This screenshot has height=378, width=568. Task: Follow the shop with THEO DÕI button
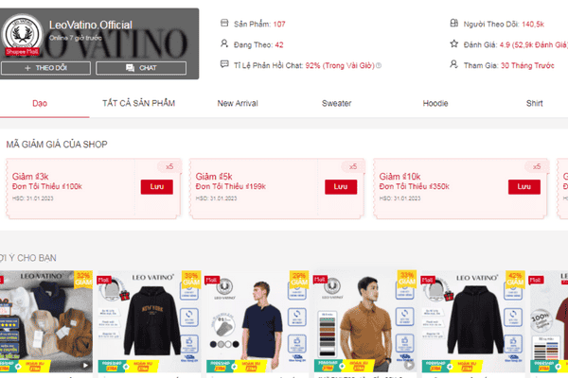[45, 68]
